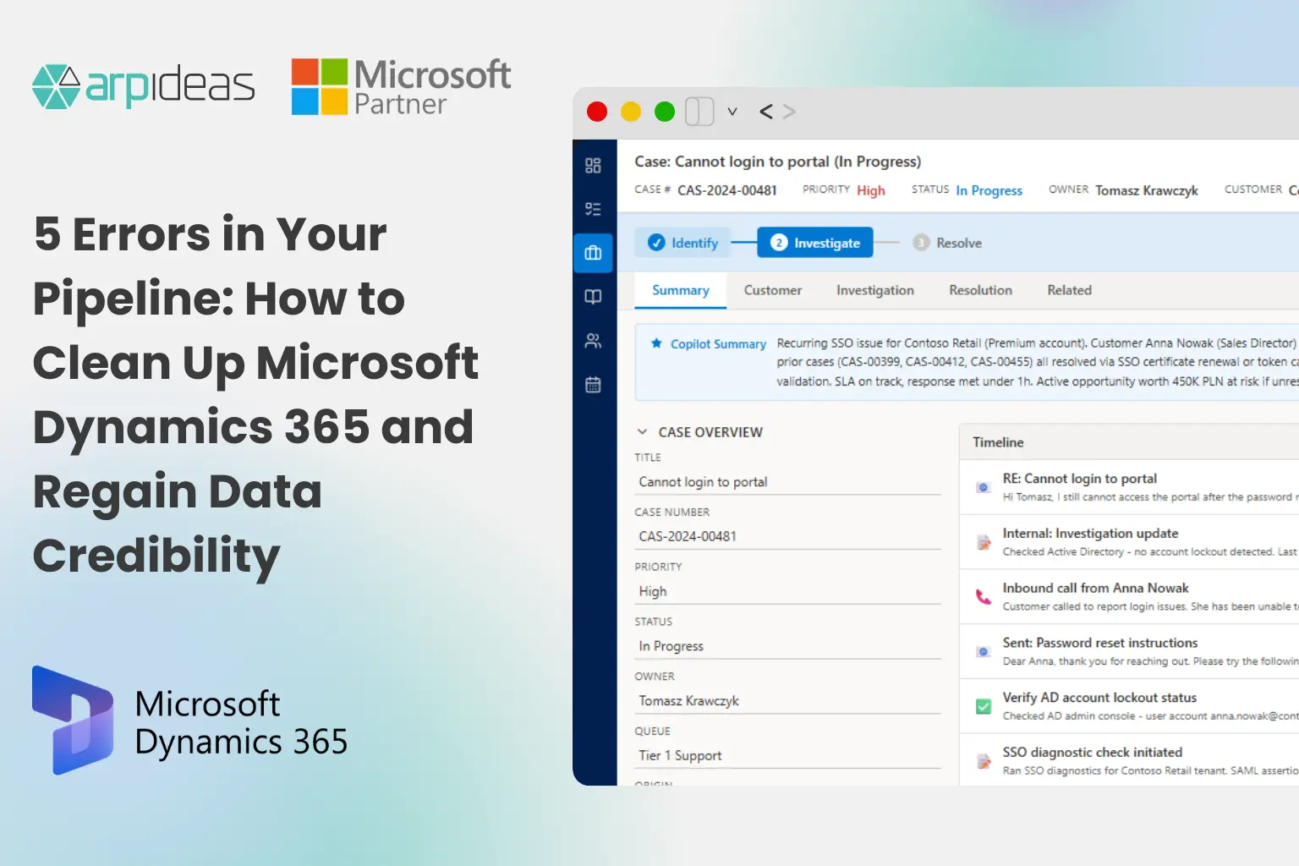Open the calendar icon in the navigation rail
Viewport: 1299px width, 866px height.
tap(593, 384)
